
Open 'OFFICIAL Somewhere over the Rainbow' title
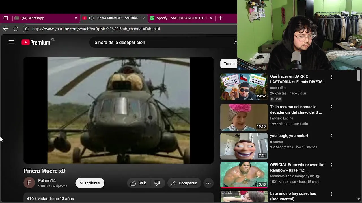pyautogui.click(x=297, y=167)
